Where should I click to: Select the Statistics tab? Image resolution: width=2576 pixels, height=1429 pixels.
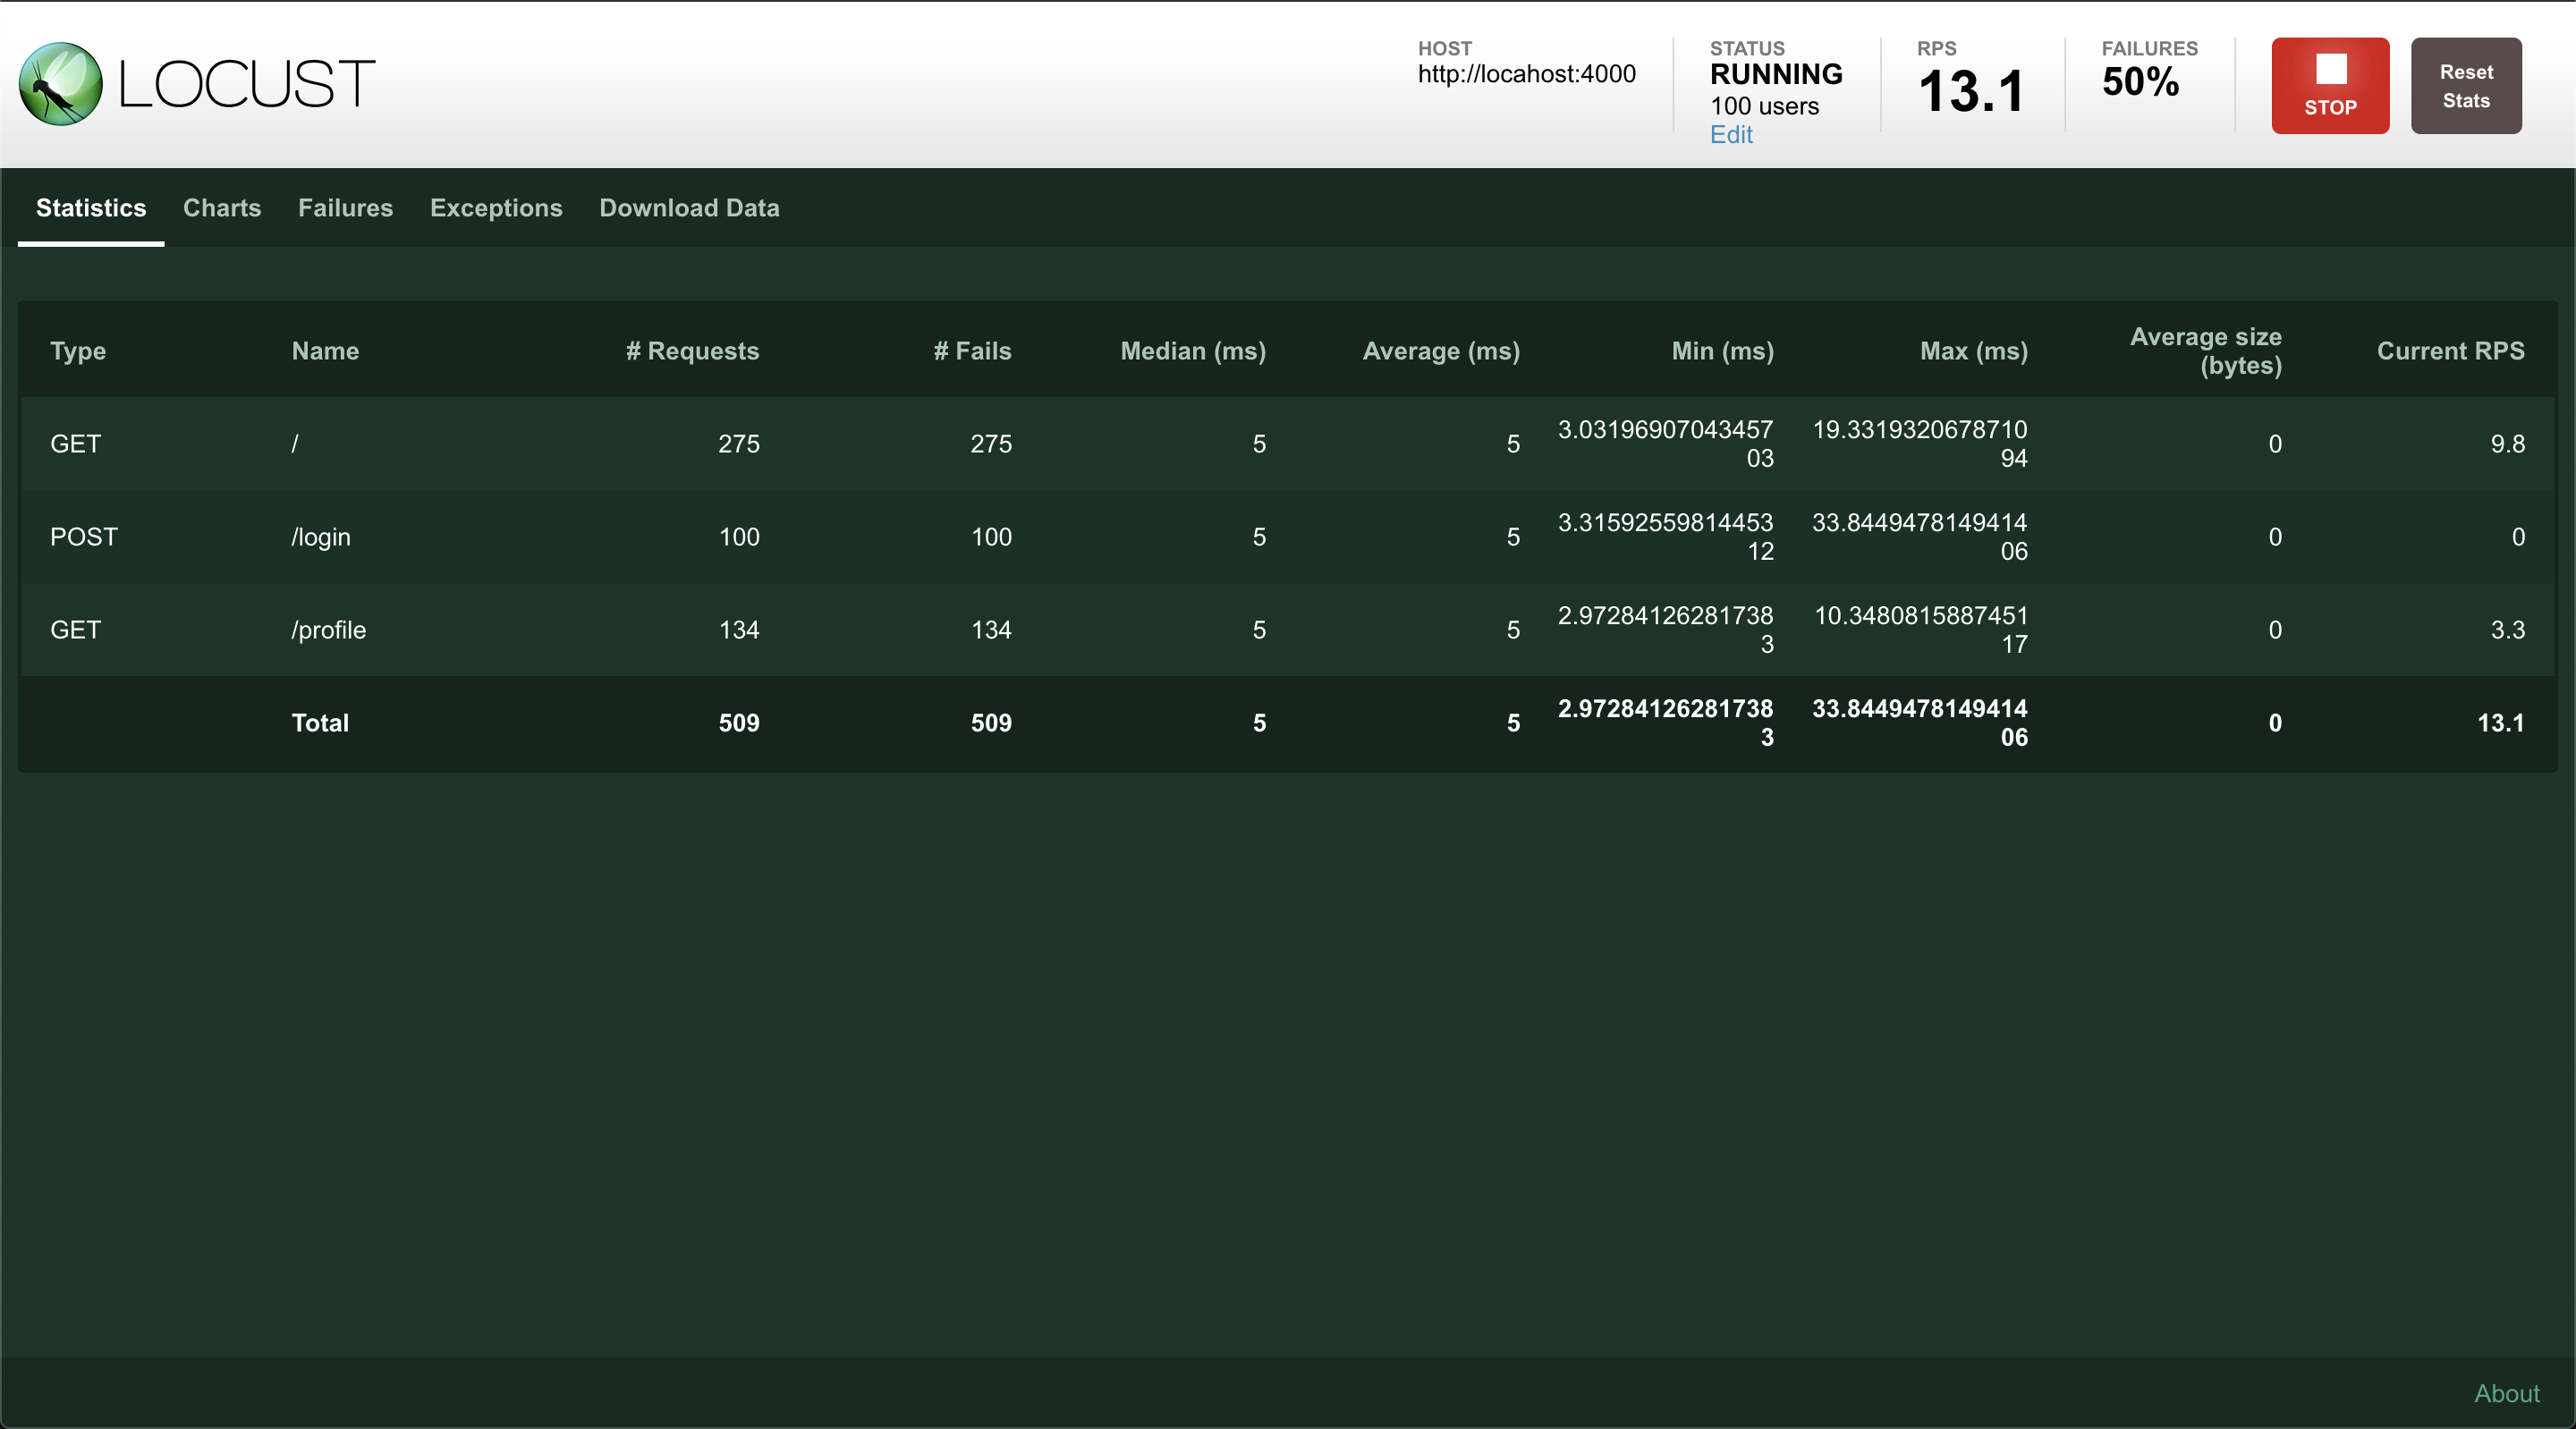(x=91, y=208)
